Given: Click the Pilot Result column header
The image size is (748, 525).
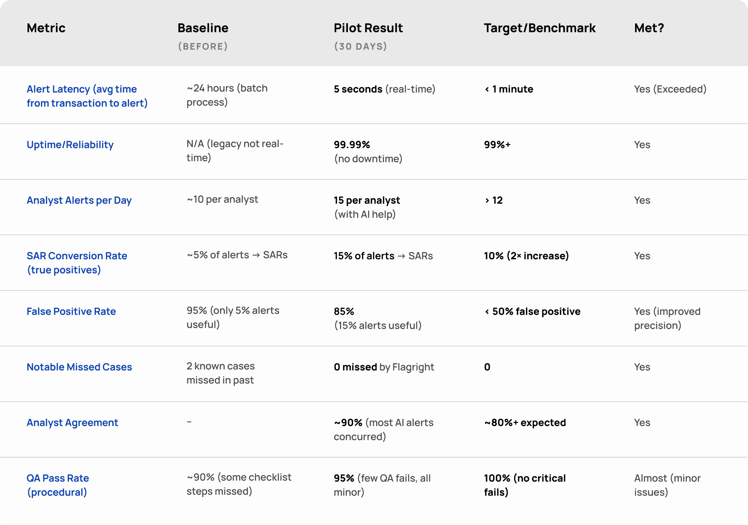Looking at the screenshot, I should tap(368, 28).
